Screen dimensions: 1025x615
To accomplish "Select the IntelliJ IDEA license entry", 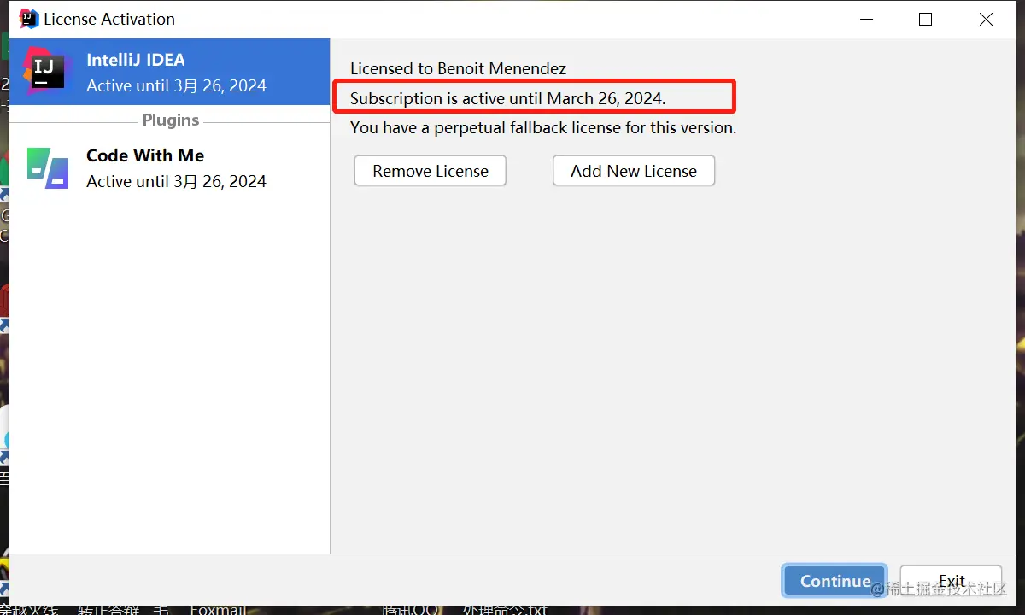I will [169, 73].
